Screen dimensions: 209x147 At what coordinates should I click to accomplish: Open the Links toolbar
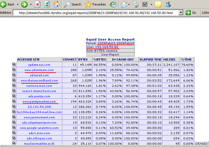(x=205, y=13)
